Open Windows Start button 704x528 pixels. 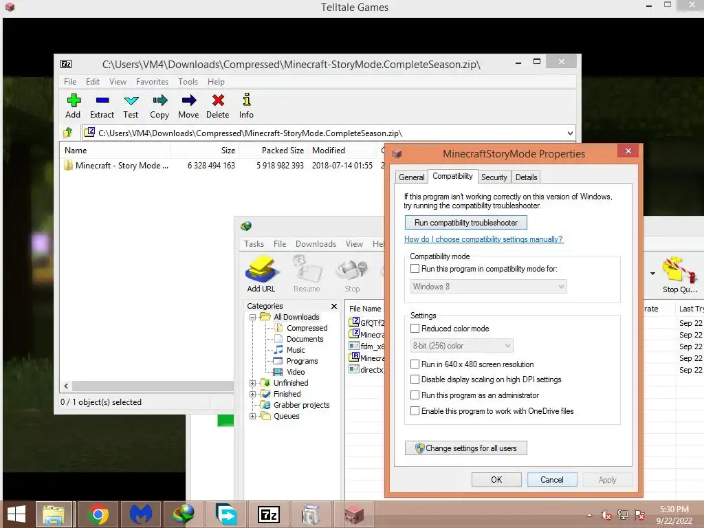coord(16,514)
